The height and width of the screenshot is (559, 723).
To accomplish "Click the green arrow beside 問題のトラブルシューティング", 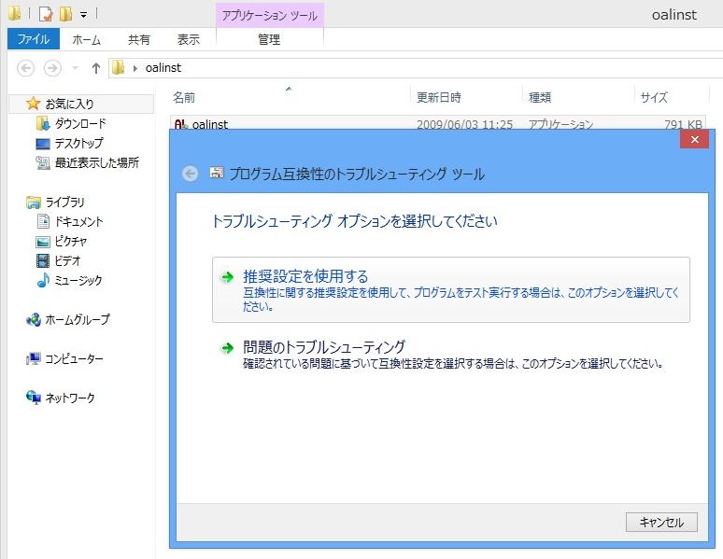I will pyautogui.click(x=227, y=347).
